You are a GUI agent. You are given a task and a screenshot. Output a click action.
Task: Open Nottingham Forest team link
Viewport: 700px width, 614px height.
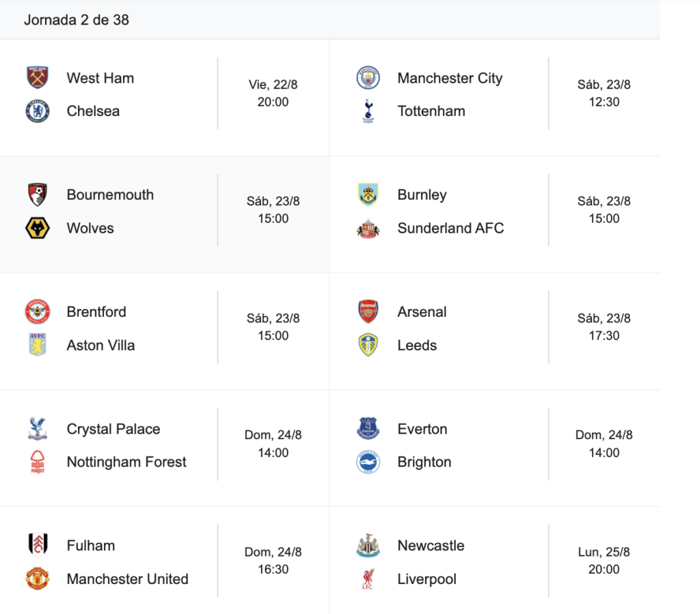pyautogui.click(x=126, y=462)
